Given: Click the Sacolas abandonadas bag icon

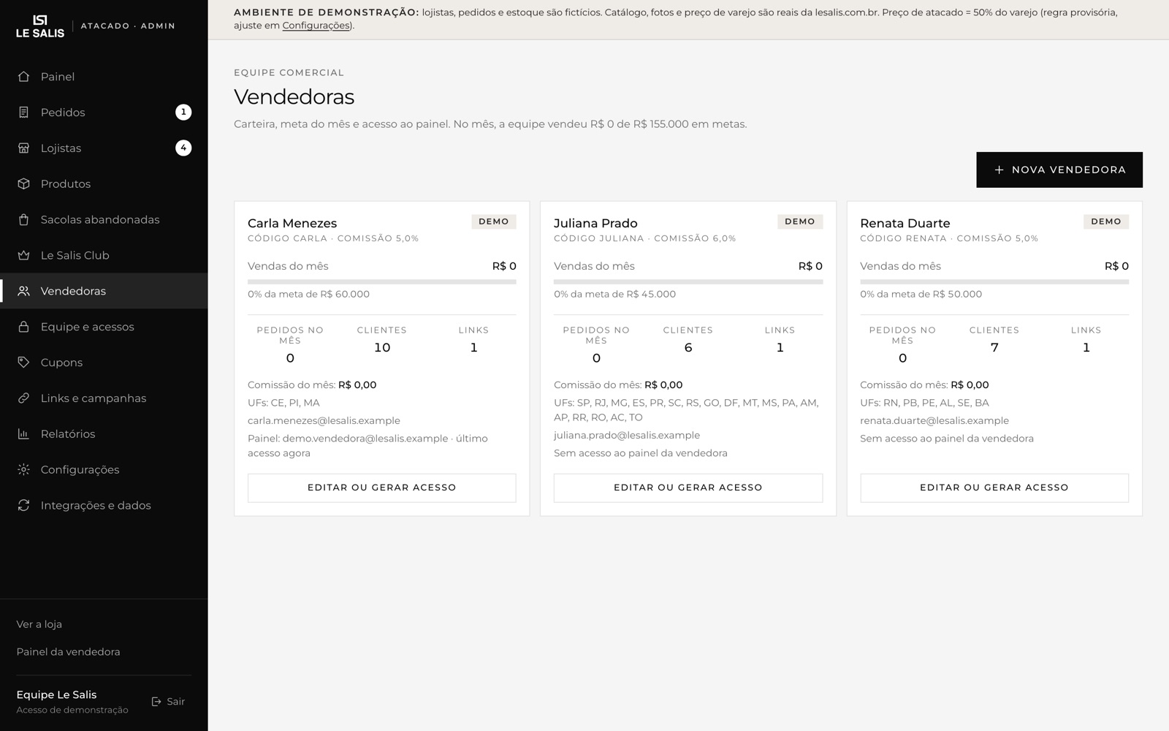Looking at the screenshot, I should click(23, 220).
